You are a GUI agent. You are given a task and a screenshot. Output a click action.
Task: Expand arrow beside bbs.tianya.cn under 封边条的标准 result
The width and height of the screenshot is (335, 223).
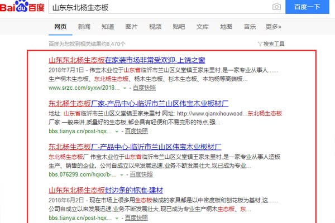coord(117,219)
